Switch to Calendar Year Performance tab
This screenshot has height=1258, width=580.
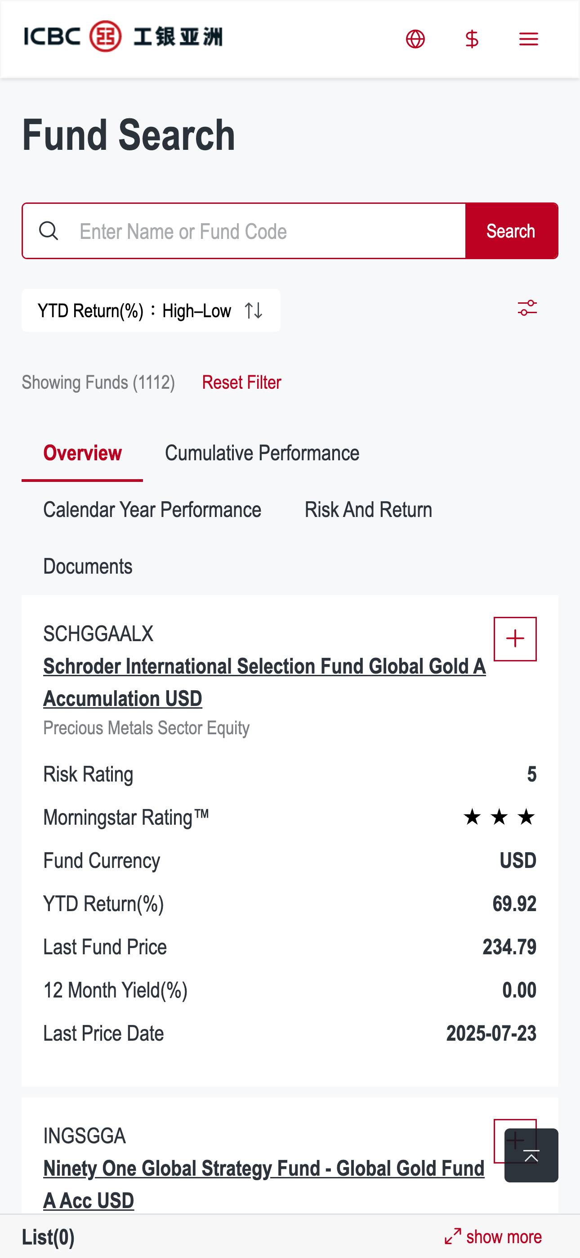point(152,510)
